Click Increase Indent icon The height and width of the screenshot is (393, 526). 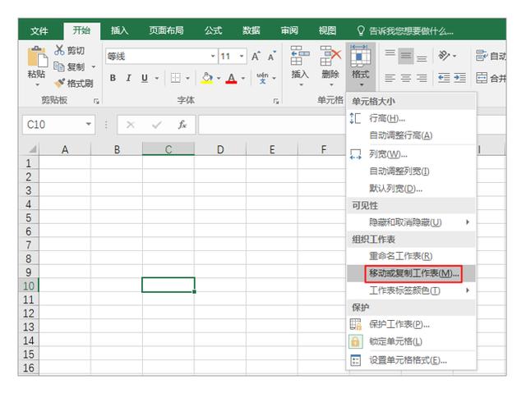tap(459, 78)
